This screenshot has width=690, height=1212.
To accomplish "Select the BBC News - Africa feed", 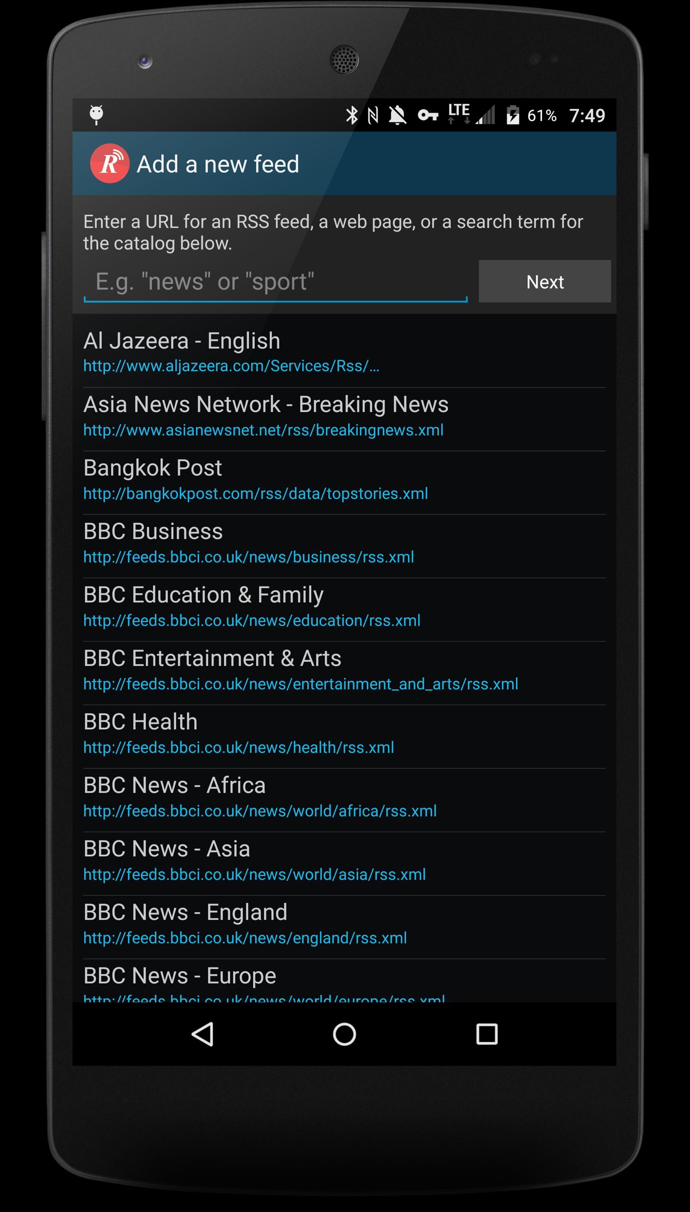I will coord(343,797).
